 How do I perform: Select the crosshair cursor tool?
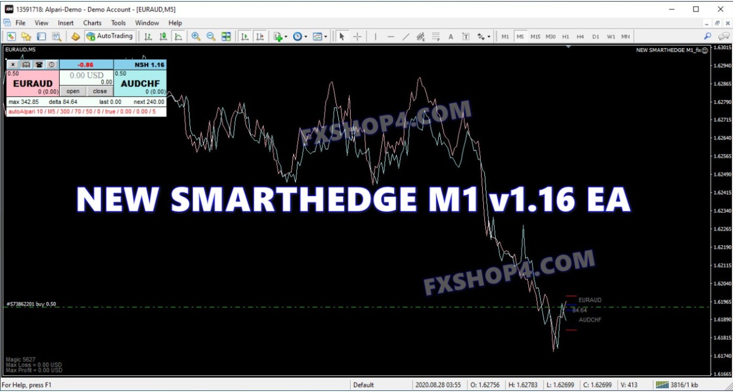coord(357,37)
